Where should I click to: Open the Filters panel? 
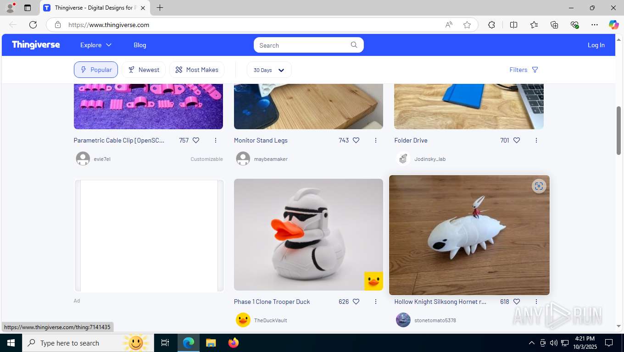(x=524, y=70)
